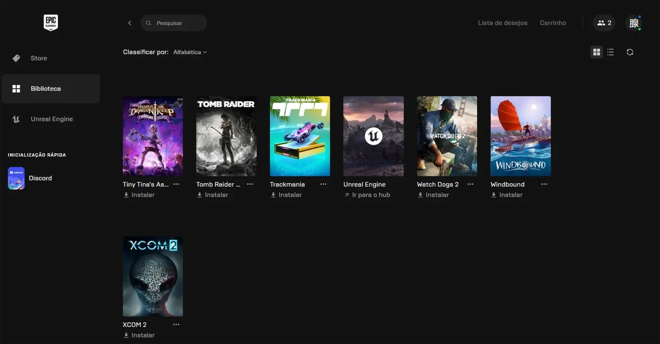The image size is (660, 344).
Task: Open the XCOM 2 cover art
Action: pos(153,276)
